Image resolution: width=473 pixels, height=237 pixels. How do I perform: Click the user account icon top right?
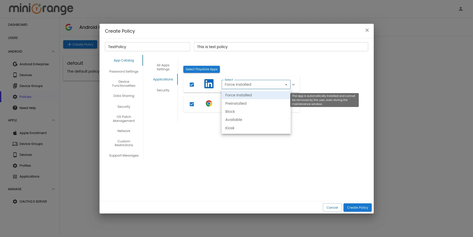461,9
